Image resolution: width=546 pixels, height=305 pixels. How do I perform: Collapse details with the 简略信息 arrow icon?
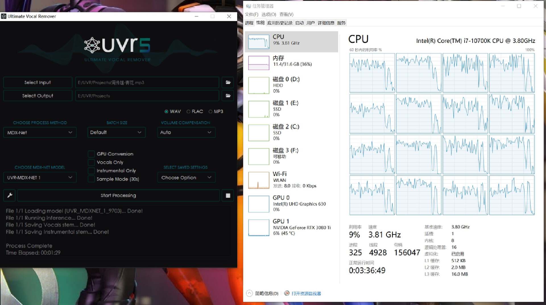pos(249,293)
